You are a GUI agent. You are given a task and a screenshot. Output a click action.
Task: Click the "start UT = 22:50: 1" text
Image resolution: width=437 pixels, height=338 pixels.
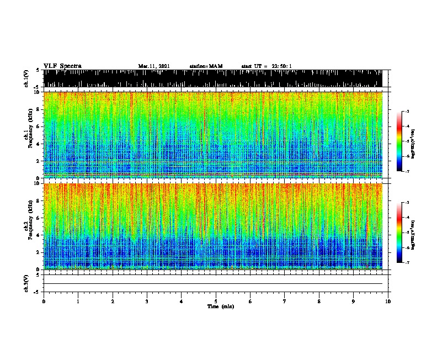tap(267, 66)
